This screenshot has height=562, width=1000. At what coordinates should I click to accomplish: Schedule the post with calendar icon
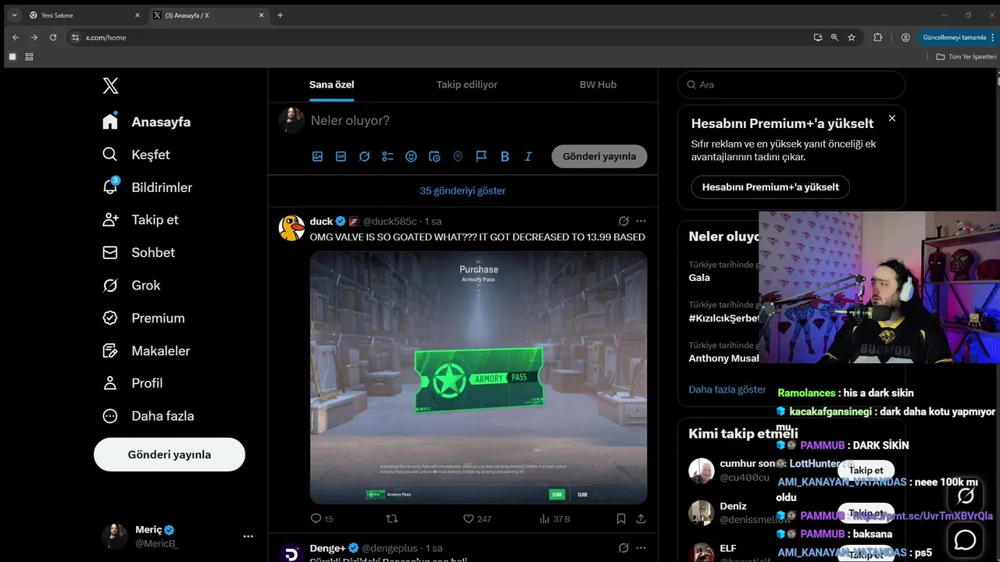434,157
